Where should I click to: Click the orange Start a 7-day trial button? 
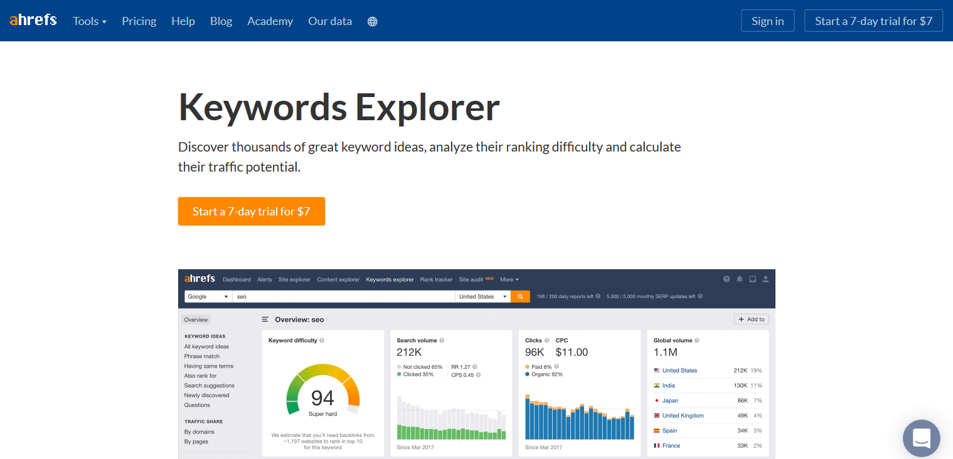[x=252, y=212]
